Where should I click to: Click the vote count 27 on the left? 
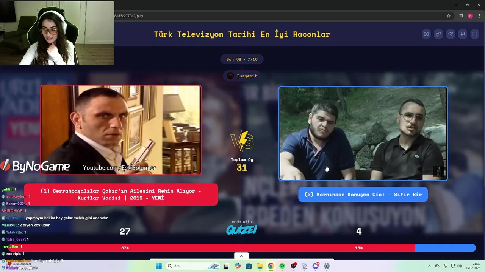(125, 232)
